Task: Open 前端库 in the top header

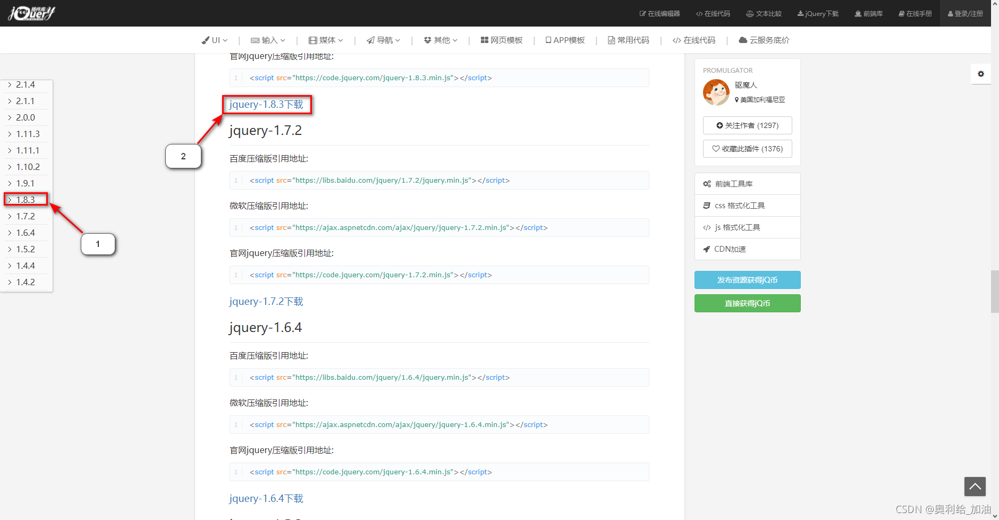Action: pyautogui.click(x=869, y=14)
